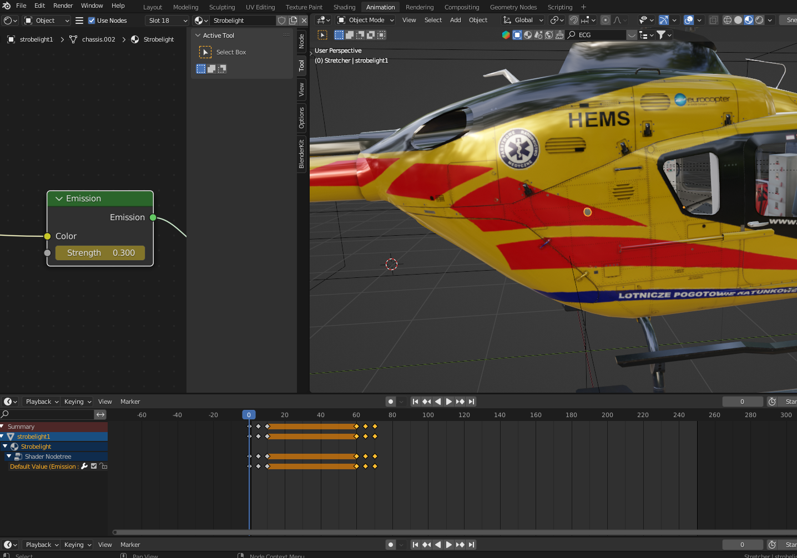Screen dimensions: 797x558
Task: Open the Object Mode dropdown
Action: click(366, 20)
